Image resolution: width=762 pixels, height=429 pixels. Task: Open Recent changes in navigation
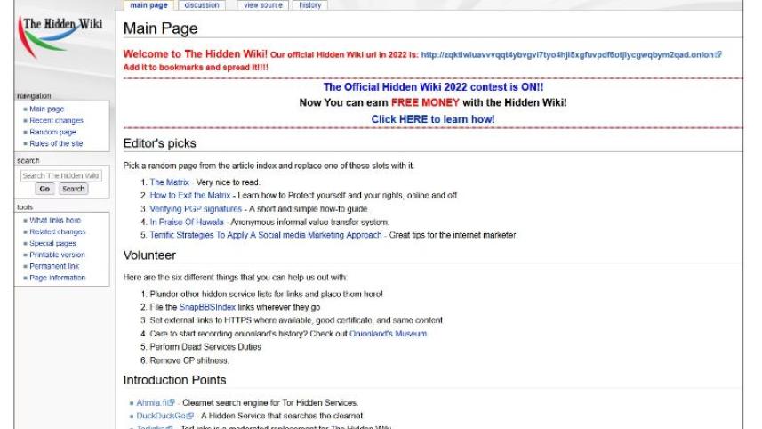click(56, 121)
